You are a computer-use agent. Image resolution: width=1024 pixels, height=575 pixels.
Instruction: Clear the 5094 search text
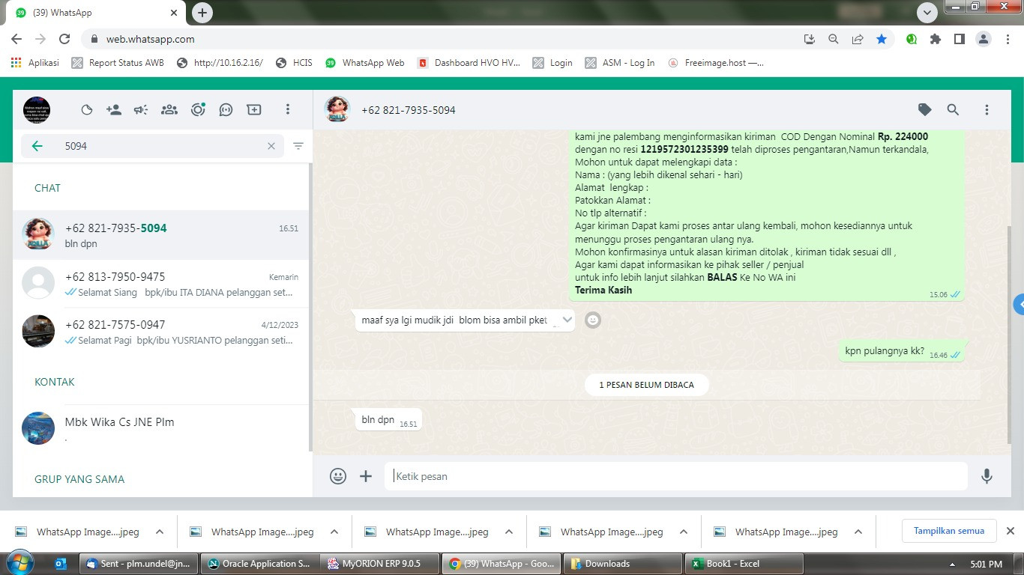(x=271, y=146)
